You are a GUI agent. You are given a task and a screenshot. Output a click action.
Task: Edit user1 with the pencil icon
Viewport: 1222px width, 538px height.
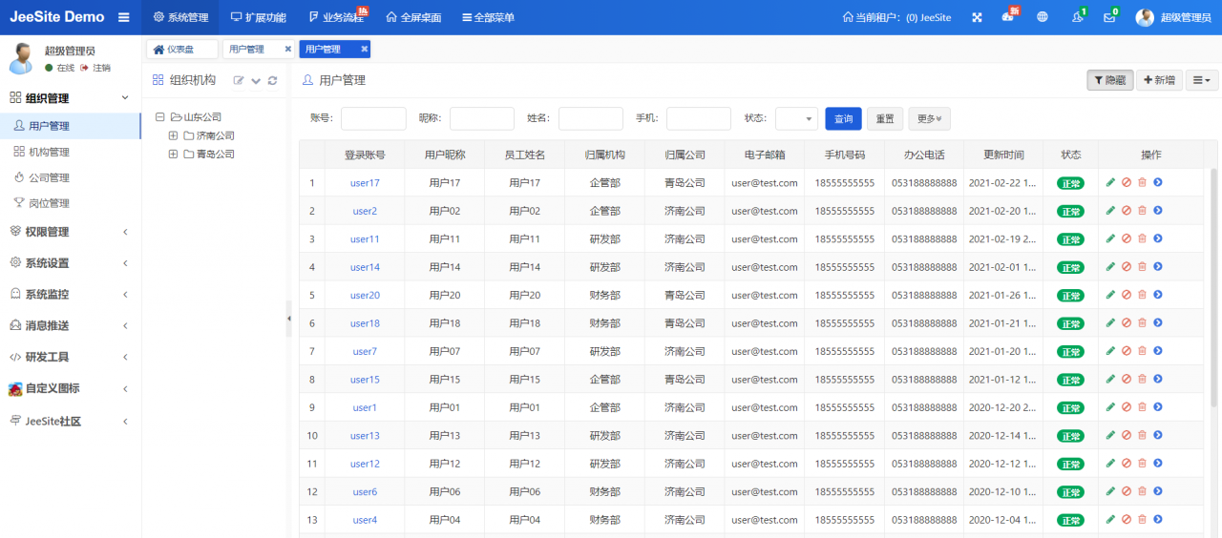(x=1110, y=407)
